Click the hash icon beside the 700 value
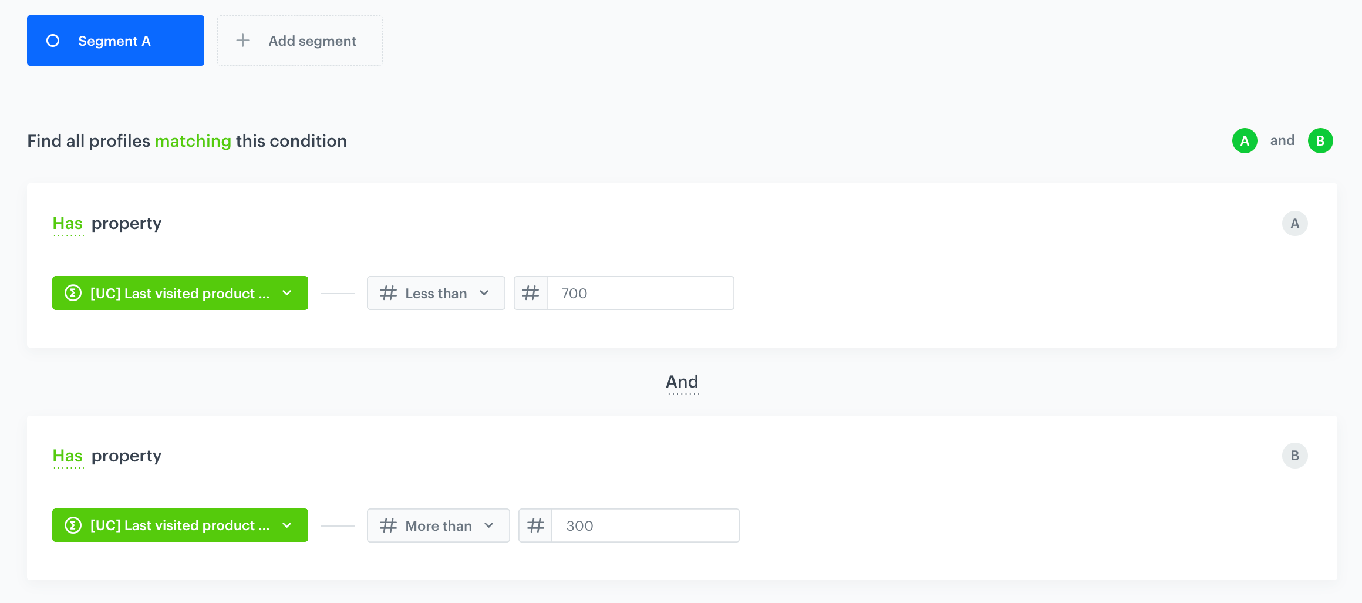This screenshot has height=603, width=1362. tap(531, 293)
